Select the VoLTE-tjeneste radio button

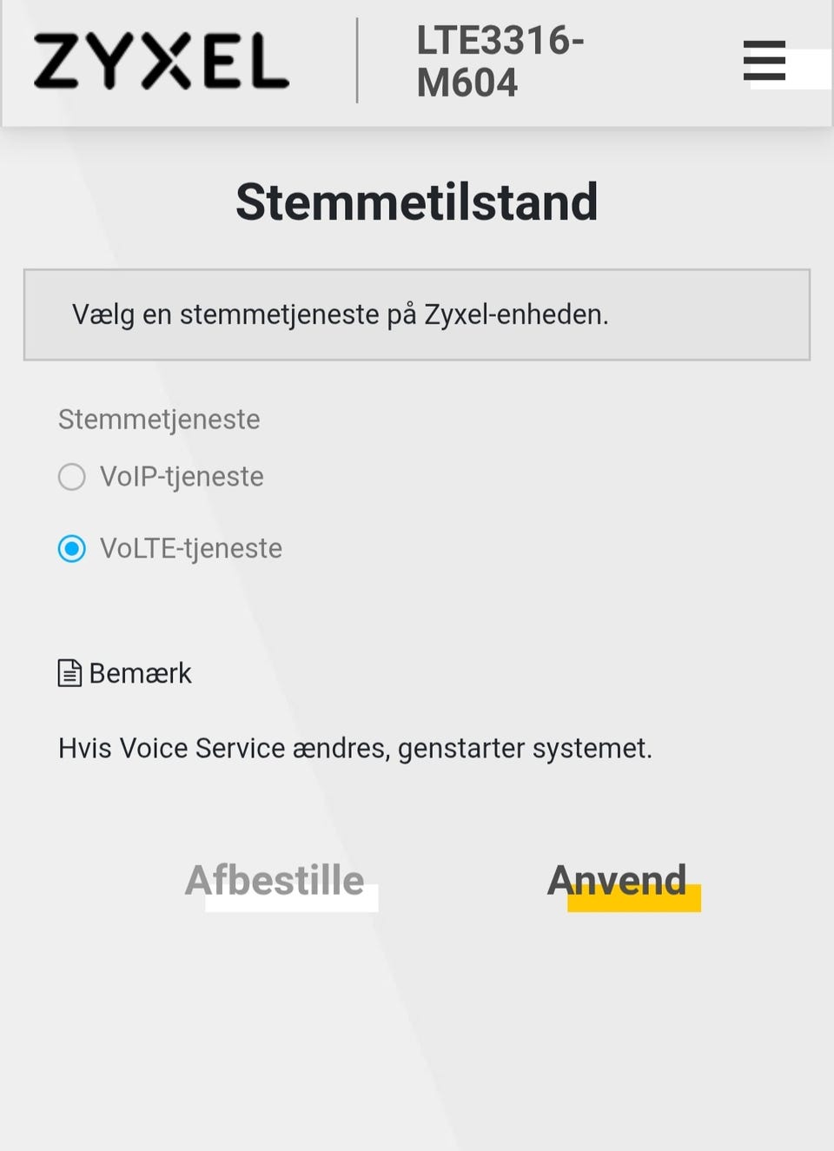(x=72, y=549)
